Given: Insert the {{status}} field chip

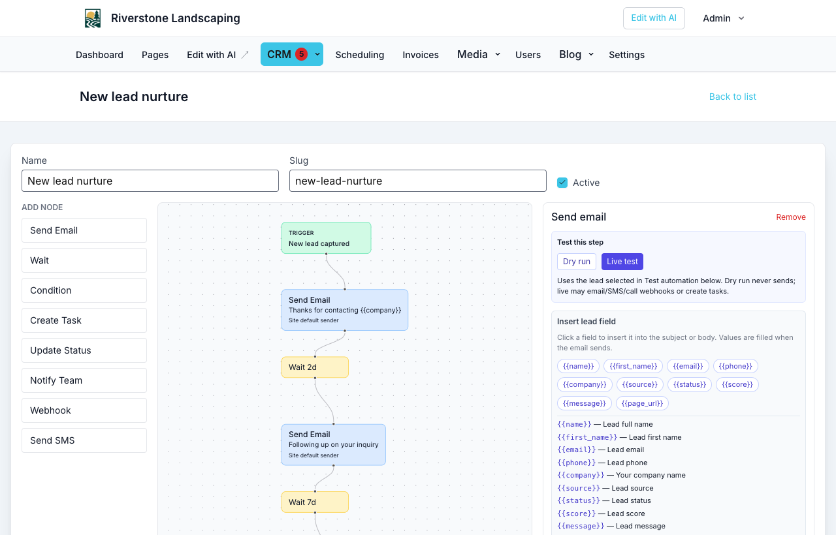Looking at the screenshot, I should point(690,384).
